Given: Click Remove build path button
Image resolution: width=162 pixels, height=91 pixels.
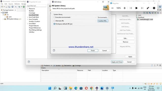Looking at the screenshot, I should coord(126,42).
